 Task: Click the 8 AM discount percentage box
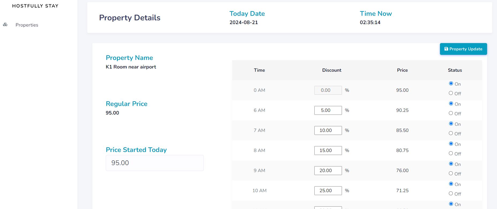click(x=328, y=150)
